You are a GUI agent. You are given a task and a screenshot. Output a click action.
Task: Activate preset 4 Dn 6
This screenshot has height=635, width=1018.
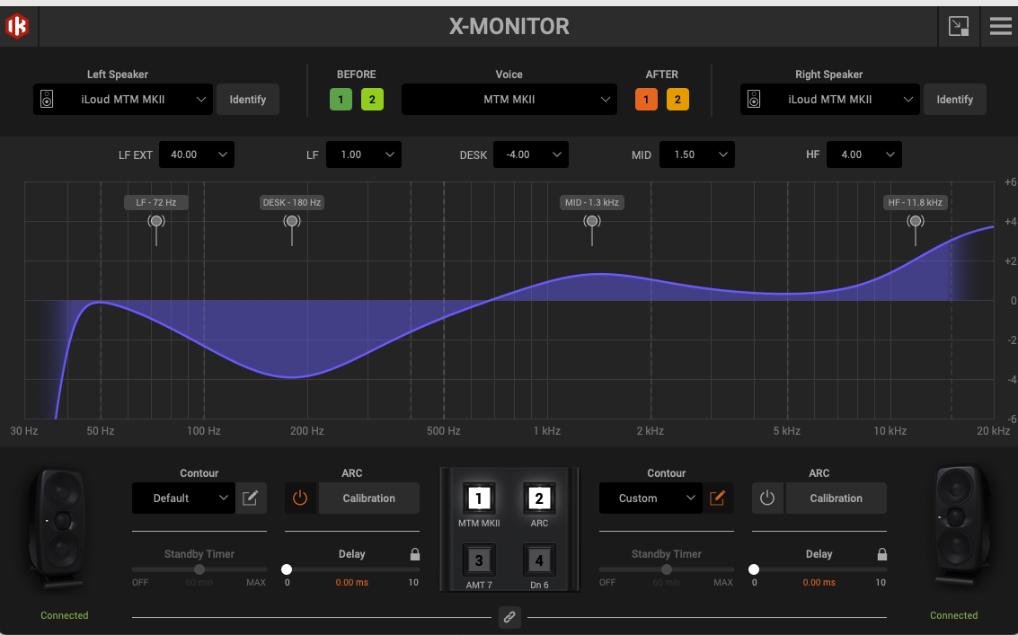click(x=539, y=560)
